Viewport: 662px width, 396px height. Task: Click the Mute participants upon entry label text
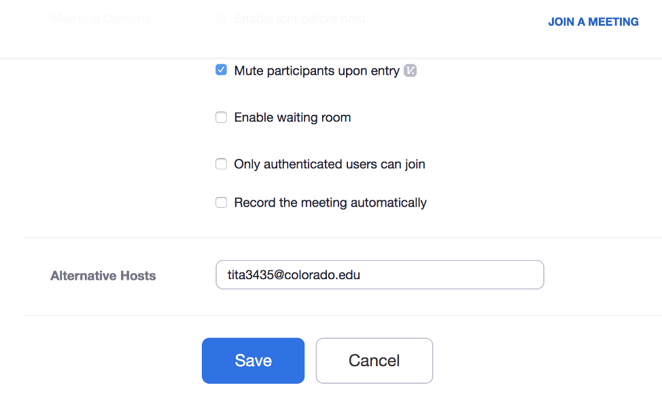(x=317, y=71)
